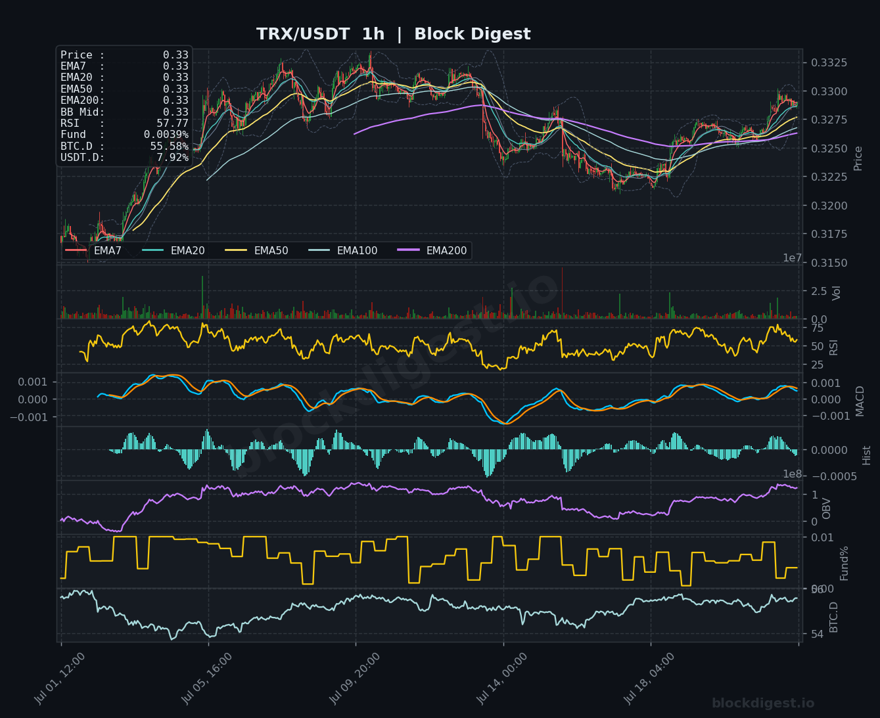This screenshot has height=718, width=880.
Task: Click the USDT.D value 7.92% in the info box
Action: [172, 158]
